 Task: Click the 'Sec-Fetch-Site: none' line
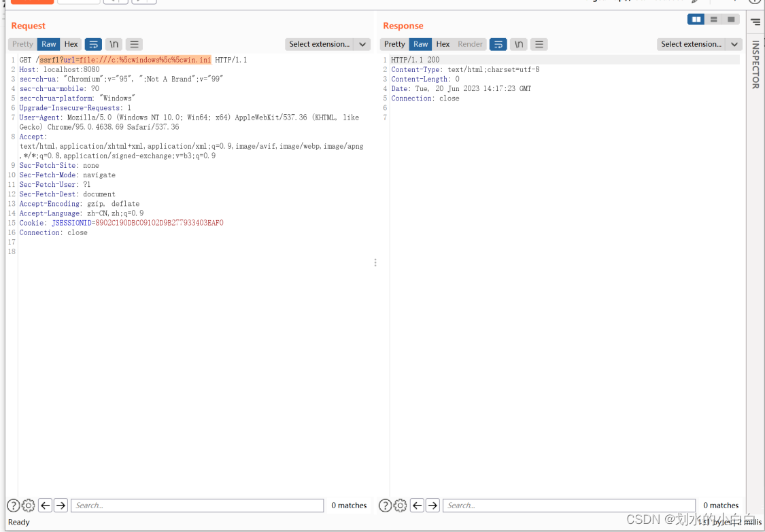[x=59, y=165]
